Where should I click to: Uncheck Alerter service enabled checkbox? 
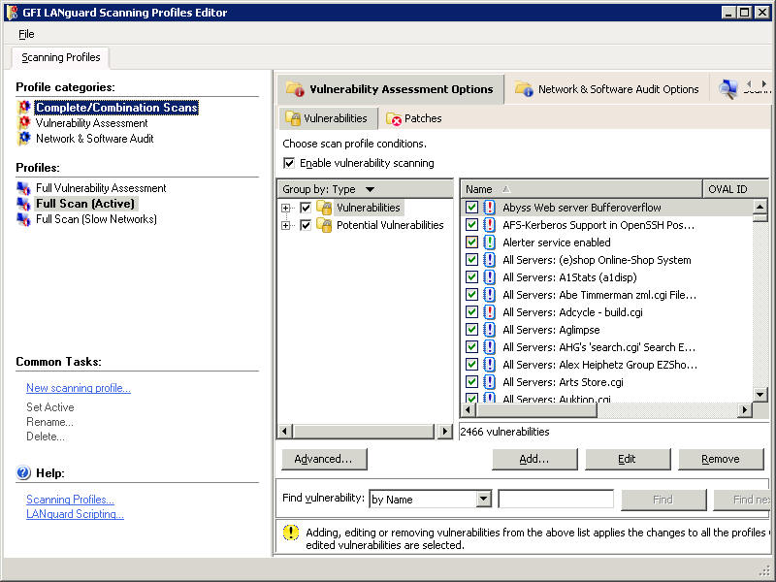click(471, 242)
